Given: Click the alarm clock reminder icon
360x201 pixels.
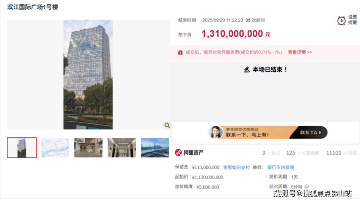Looking at the screenshot, I should (x=342, y=20).
